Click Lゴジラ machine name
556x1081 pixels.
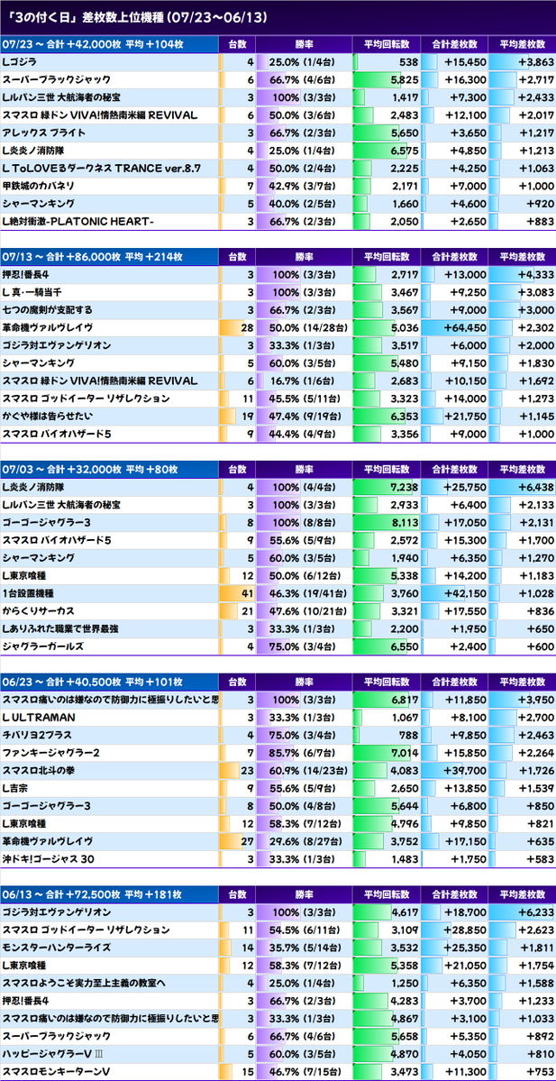pyautogui.click(x=19, y=62)
